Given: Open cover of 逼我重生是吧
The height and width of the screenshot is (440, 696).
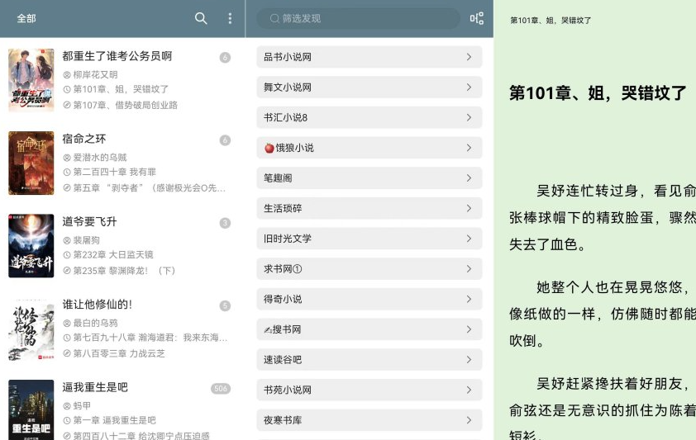Looking at the screenshot, I should point(31,410).
